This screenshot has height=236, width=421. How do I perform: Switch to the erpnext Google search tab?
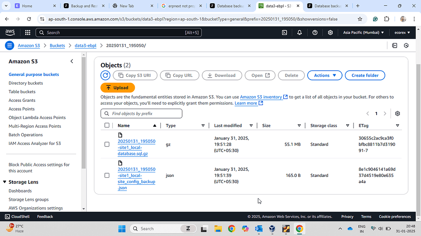click(x=181, y=6)
